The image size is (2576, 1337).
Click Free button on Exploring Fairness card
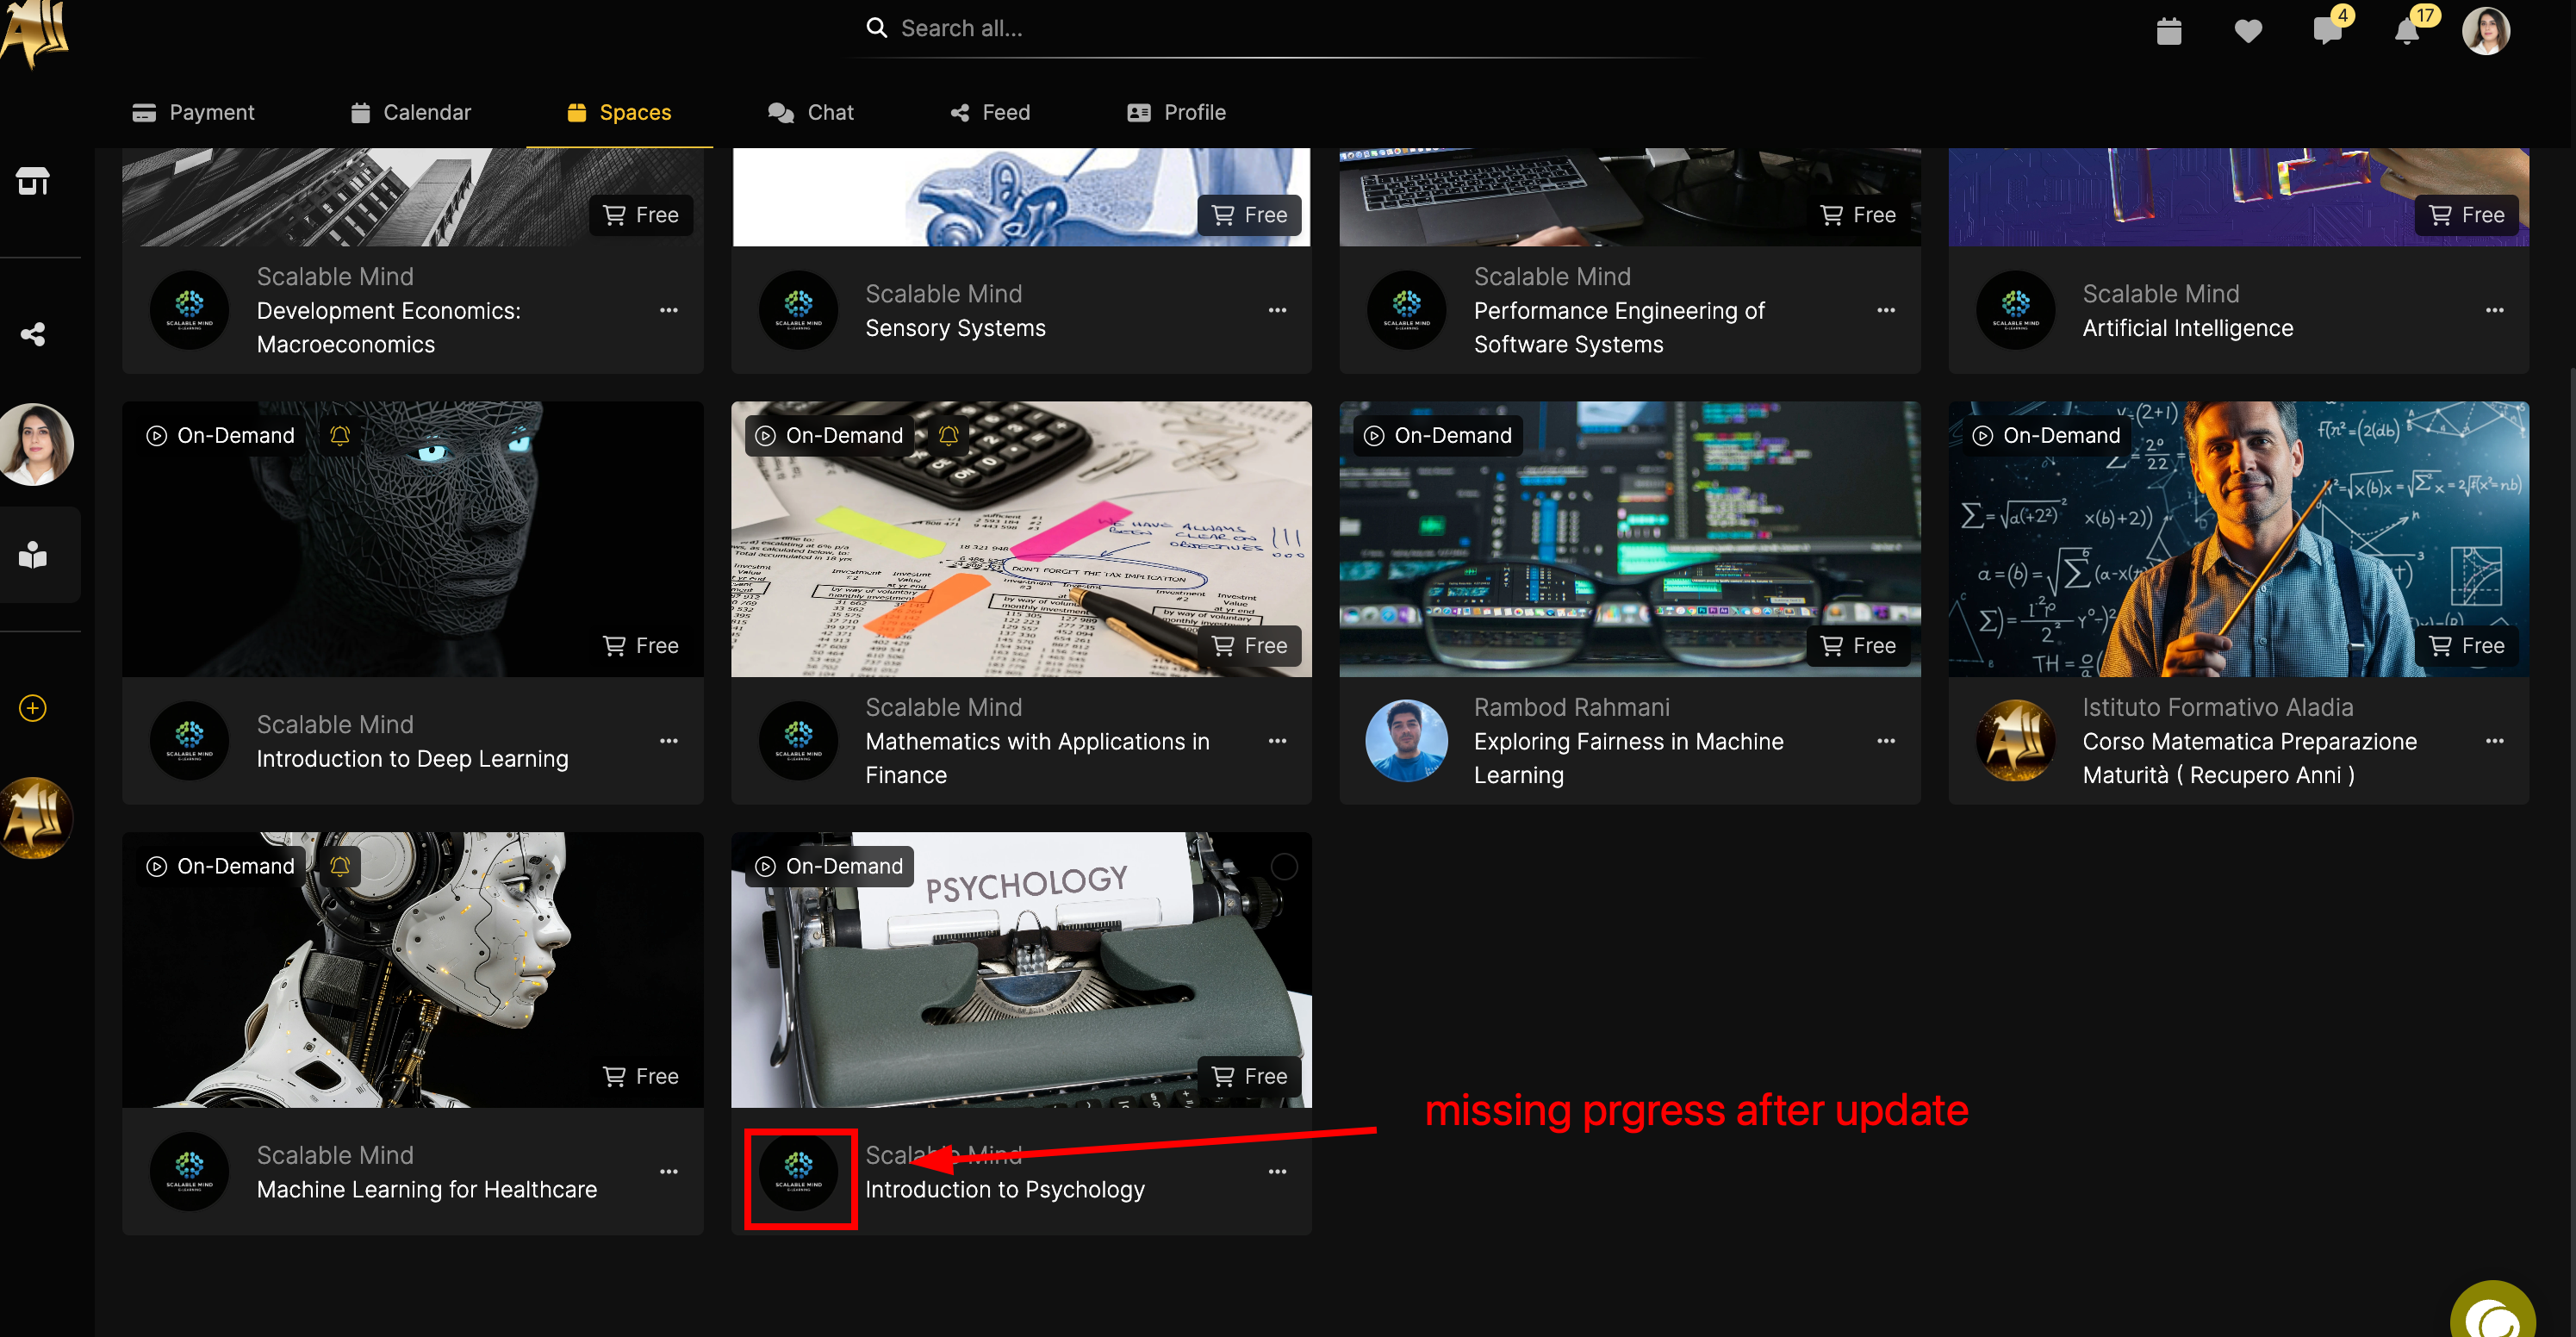[1859, 646]
